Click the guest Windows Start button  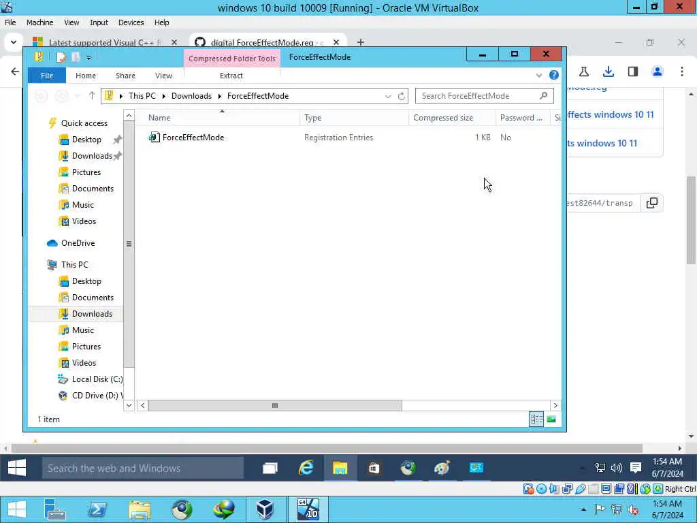pyautogui.click(x=17, y=468)
